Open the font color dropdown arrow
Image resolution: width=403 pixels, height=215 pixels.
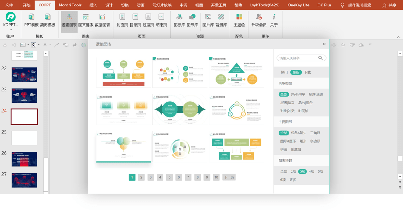50,45
